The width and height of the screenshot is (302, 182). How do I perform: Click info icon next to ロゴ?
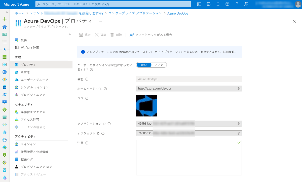pyautogui.click(x=87, y=98)
